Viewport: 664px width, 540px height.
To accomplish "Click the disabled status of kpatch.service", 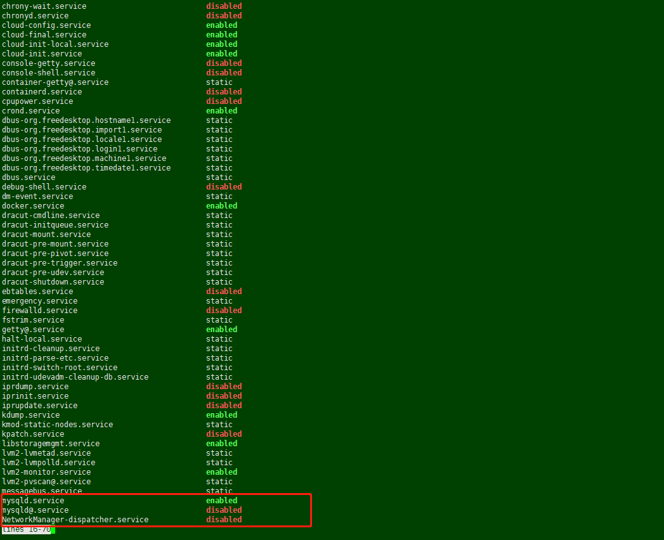I will point(224,434).
